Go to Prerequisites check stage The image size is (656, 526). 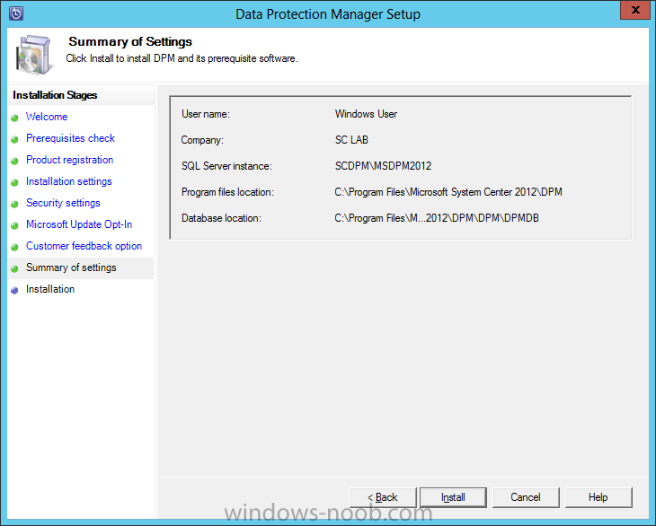coord(70,138)
